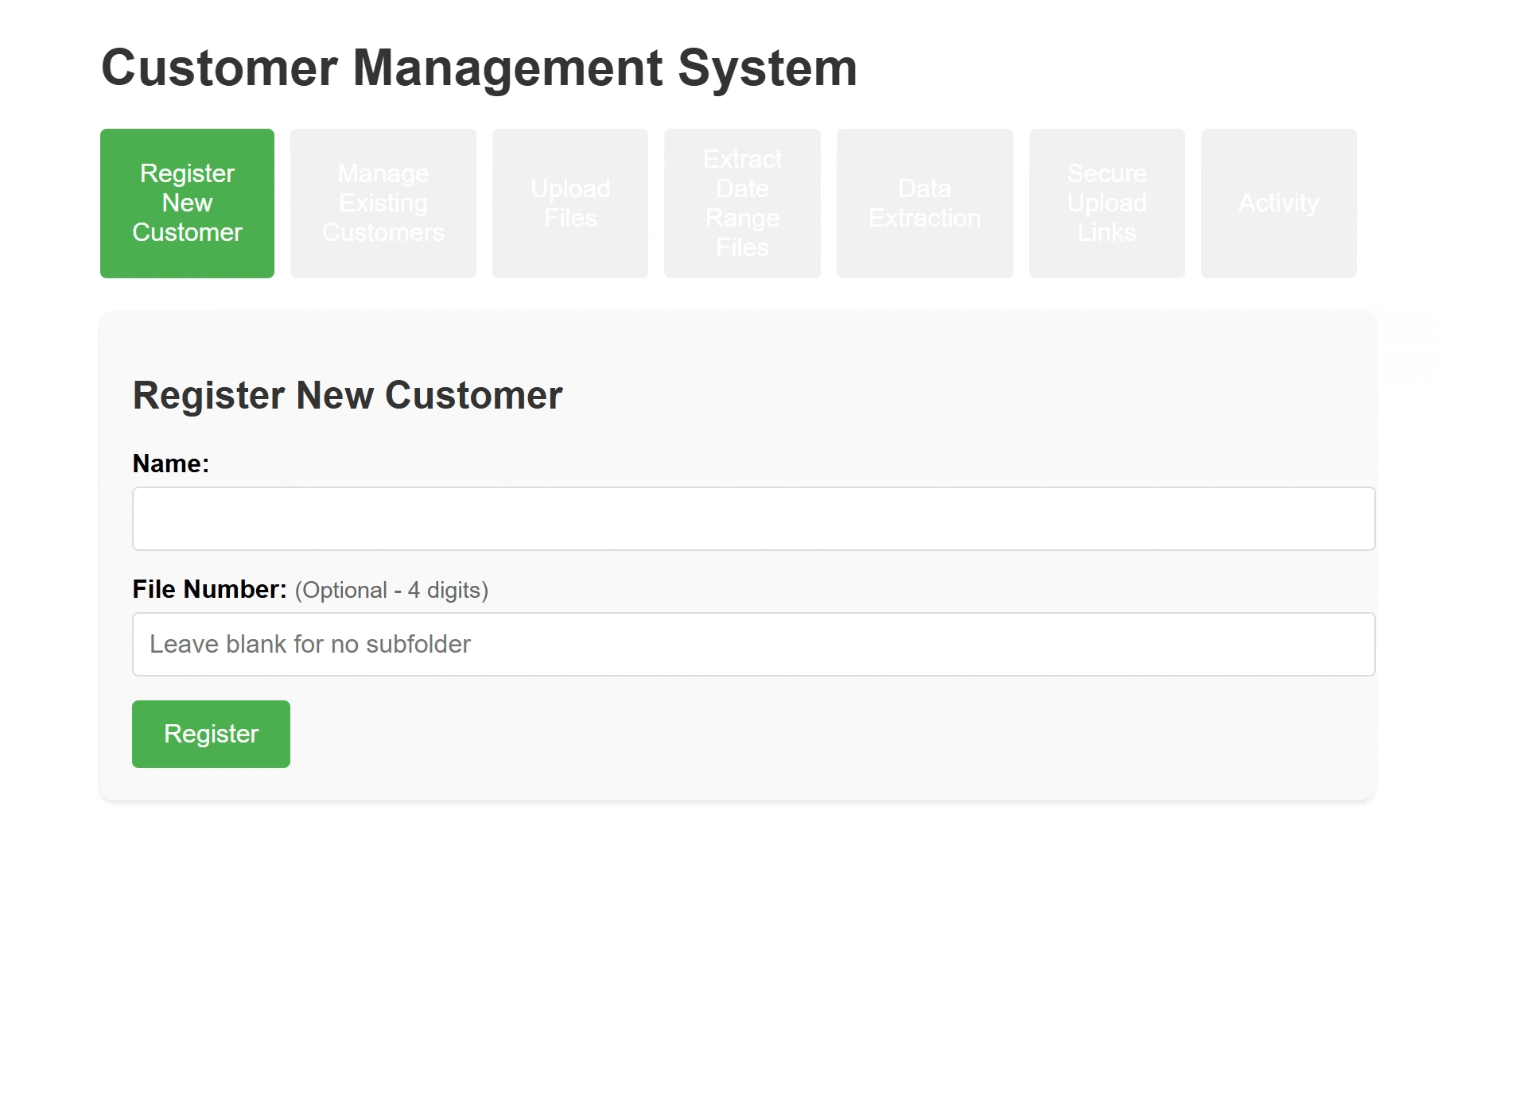Click the "(Optional - 4 digits)" hint text

click(391, 590)
